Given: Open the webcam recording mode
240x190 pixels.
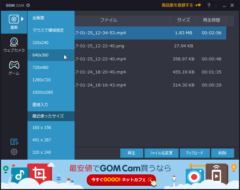Looking at the screenshot, I should (x=14, y=45).
